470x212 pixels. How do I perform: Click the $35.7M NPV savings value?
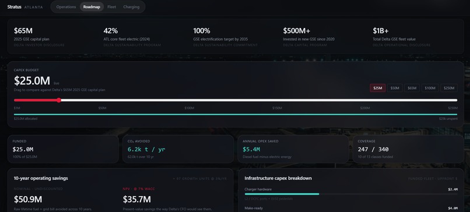coord(137,199)
